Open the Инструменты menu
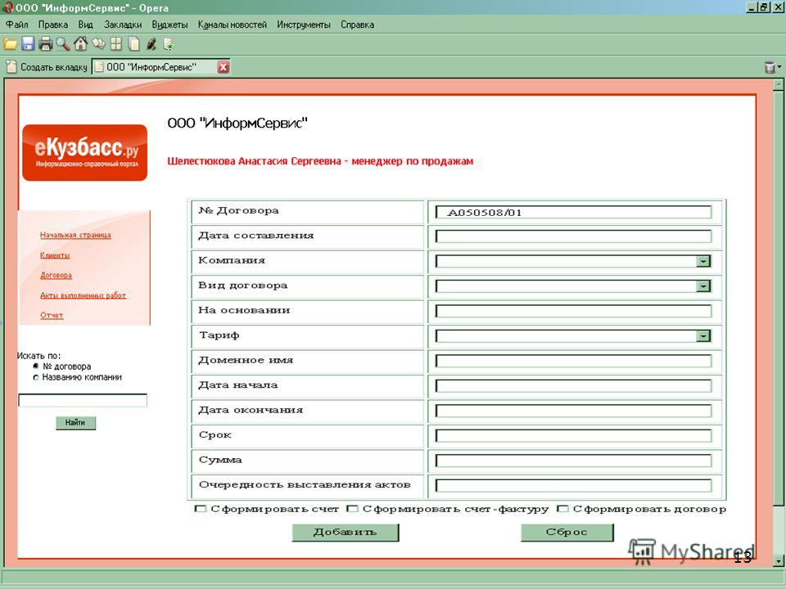 [304, 25]
